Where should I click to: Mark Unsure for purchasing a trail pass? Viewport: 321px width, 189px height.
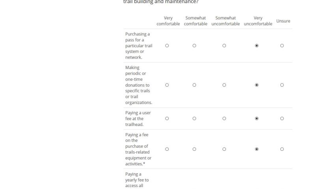click(x=282, y=46)
